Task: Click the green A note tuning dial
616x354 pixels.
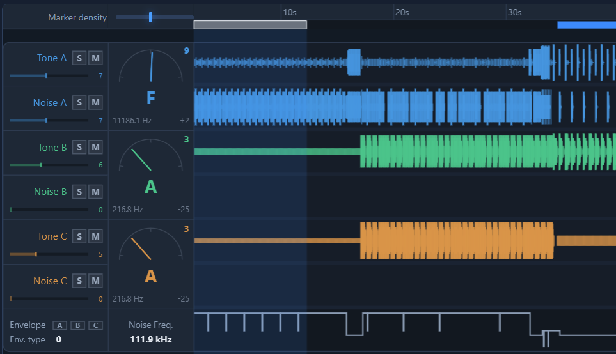Action: point(151,155)
